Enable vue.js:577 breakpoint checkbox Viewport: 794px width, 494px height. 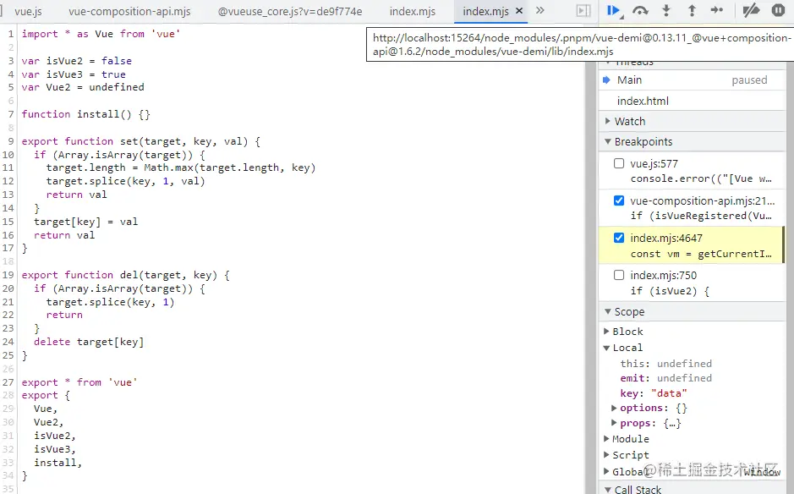(x=619, y=163)
